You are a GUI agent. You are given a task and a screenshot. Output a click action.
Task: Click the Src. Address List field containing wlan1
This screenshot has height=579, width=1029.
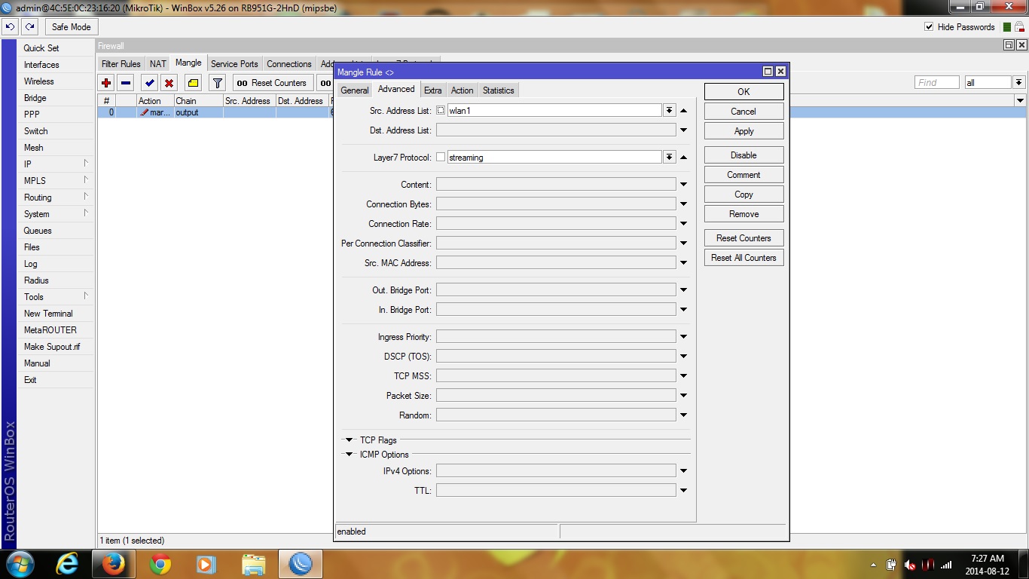coord(554,111)
